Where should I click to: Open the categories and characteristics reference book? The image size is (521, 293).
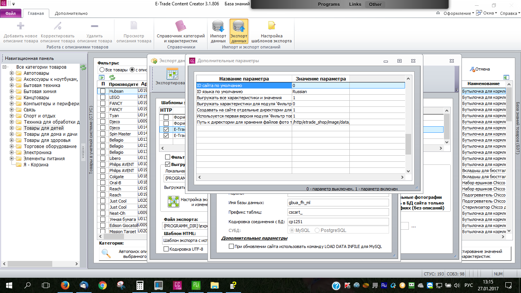(181, 26)
